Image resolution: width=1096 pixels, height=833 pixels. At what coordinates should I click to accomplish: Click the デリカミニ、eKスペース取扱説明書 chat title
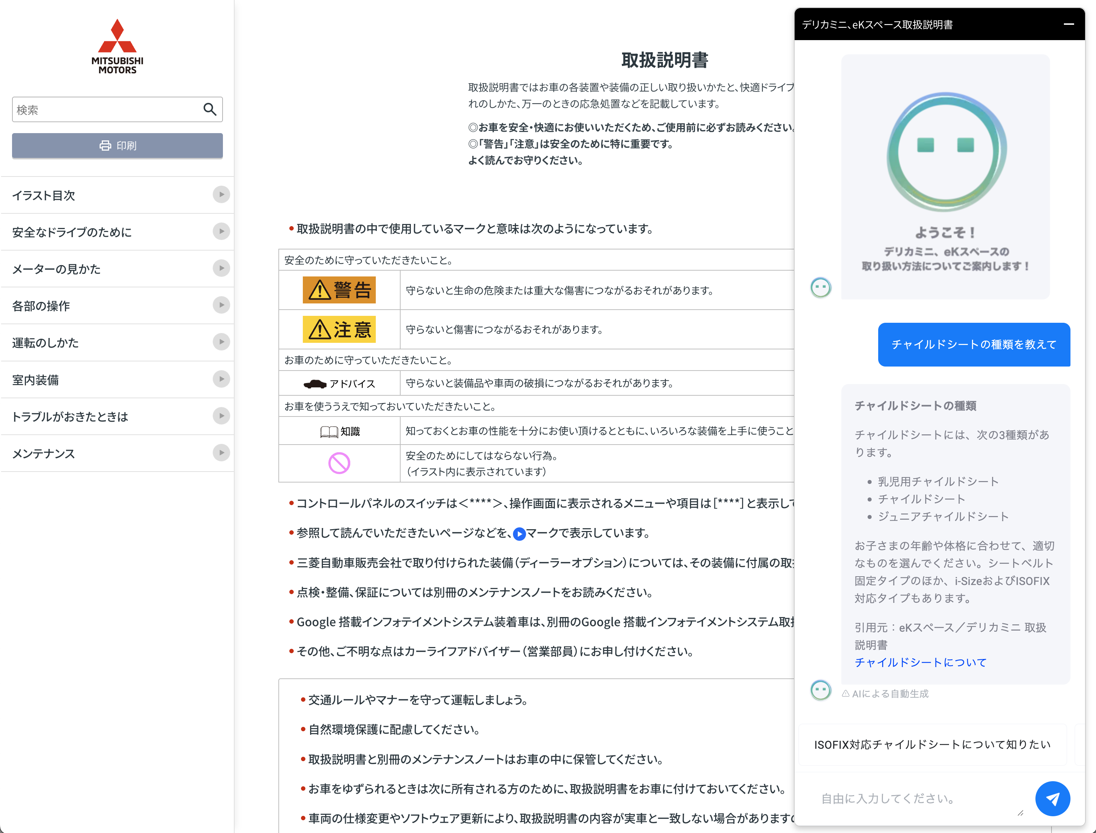pyautogui.click(x=877, y=24)
